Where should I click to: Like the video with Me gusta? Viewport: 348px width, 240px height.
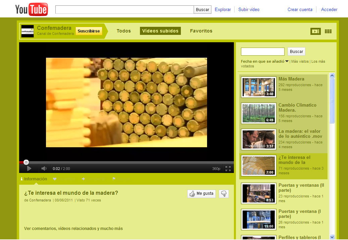coord(201,194)
